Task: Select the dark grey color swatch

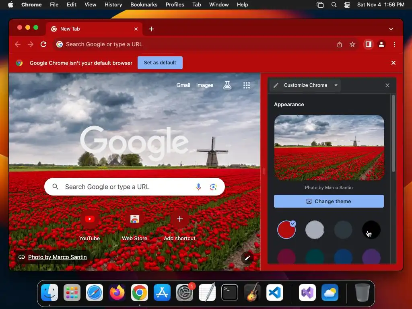Action: [343, 230]
